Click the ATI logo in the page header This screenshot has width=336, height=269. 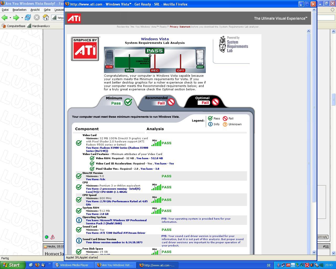tap(74, 18)
